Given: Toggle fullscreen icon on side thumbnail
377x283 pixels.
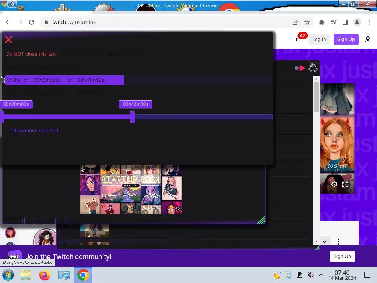Looking at the screenshot, I should click(x=345, y=184).
